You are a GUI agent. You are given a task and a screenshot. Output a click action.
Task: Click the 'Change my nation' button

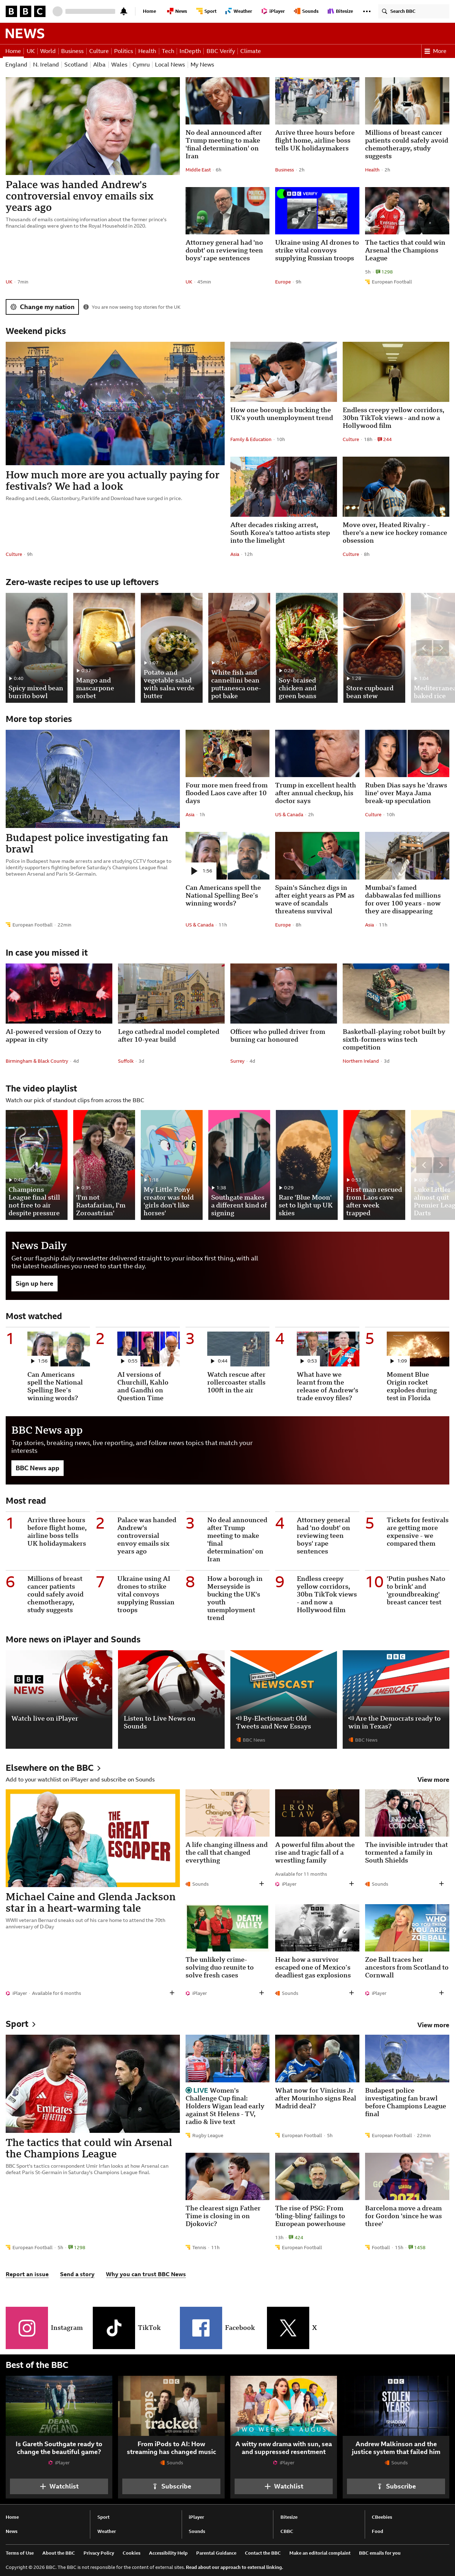(x=42, y=307)
